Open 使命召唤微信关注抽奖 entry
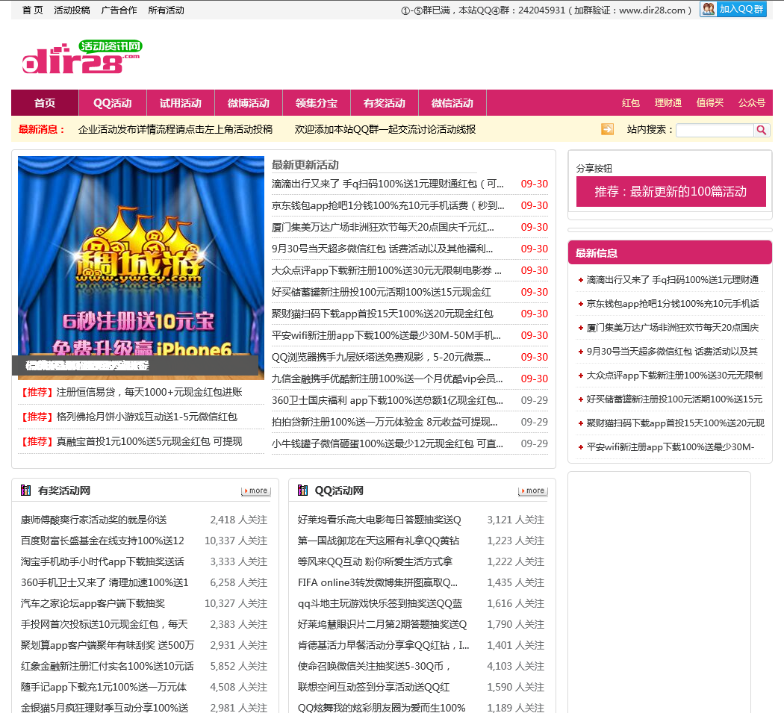This screenshot has width=784, height=713. pyautogui.click(x=374, y=667)
